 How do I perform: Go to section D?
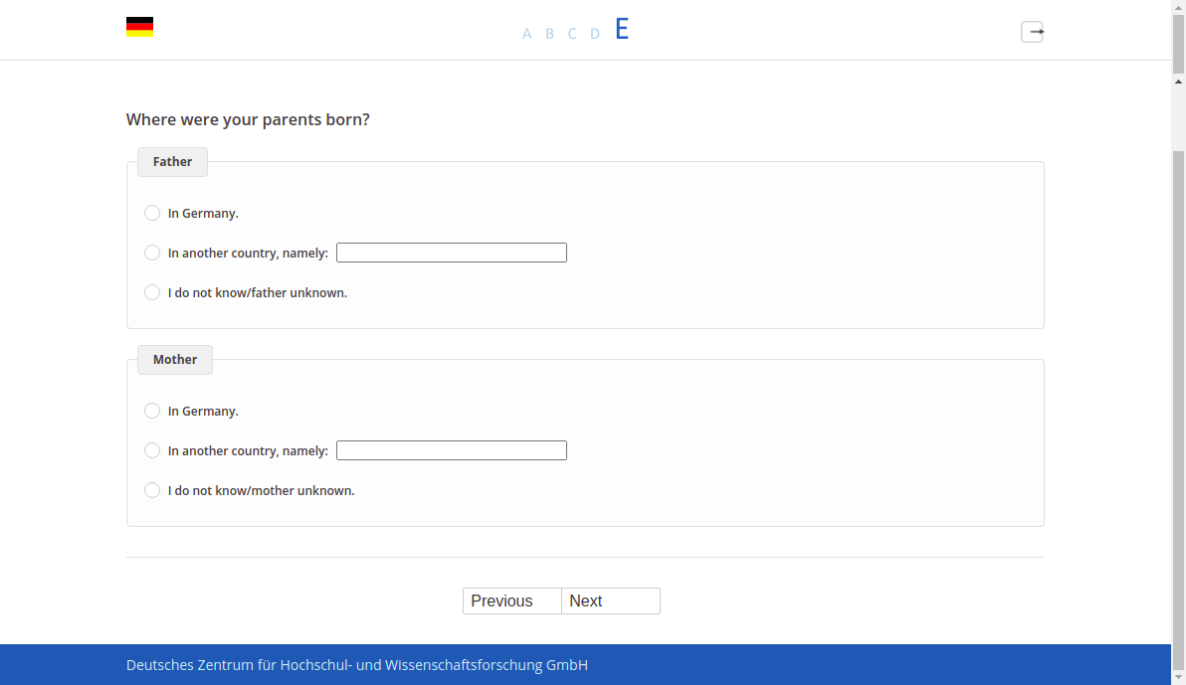click(x=595, y=34)
